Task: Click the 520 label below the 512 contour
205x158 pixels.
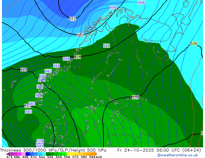Action: click(x=80, y=35)
